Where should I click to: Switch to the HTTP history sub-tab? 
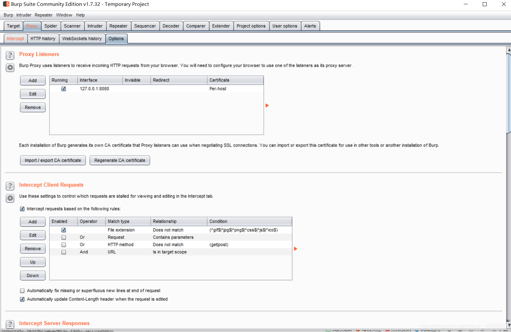coord(43,38)
